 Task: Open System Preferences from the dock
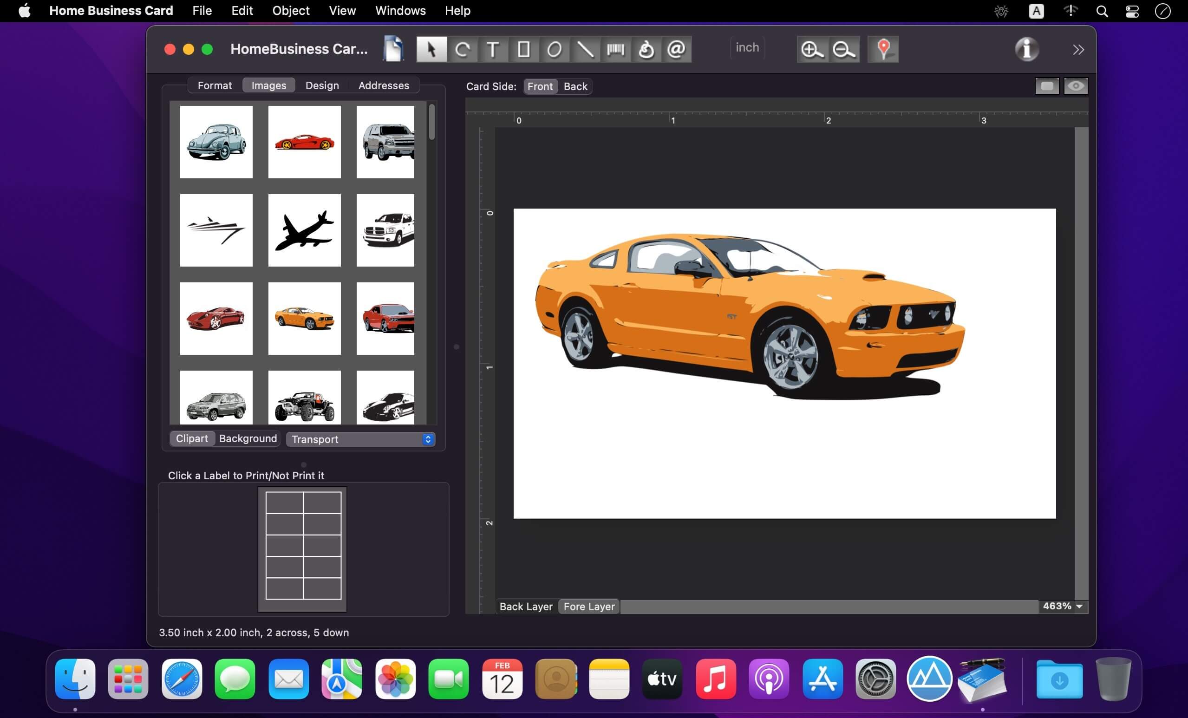875,679
